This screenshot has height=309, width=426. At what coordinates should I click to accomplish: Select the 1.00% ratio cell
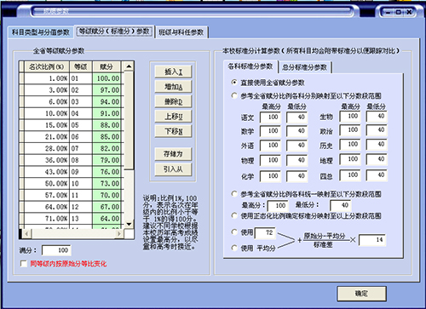click(47, 78)
